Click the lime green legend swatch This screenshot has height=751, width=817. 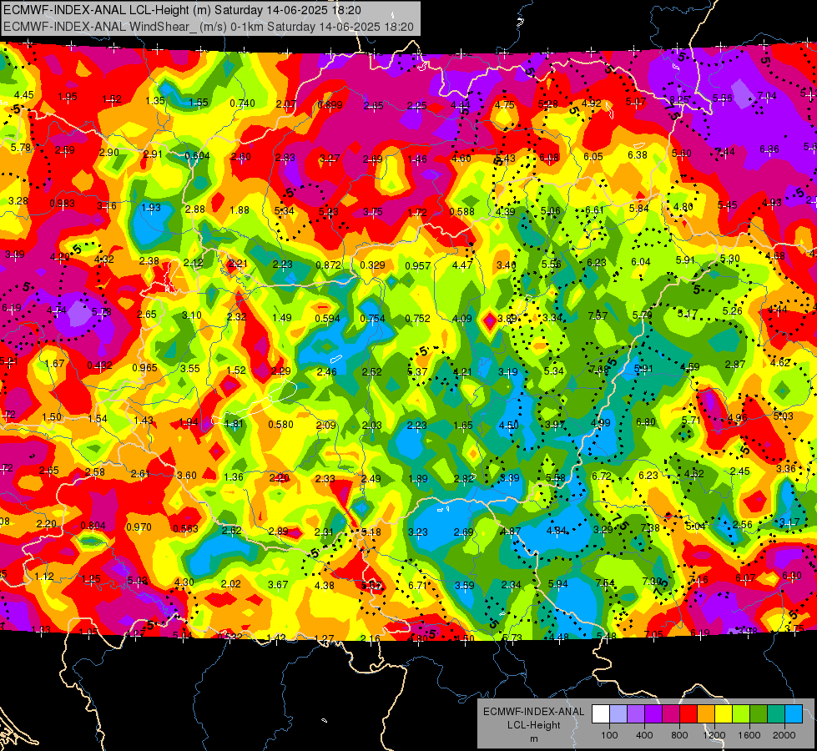coord(741,714)
